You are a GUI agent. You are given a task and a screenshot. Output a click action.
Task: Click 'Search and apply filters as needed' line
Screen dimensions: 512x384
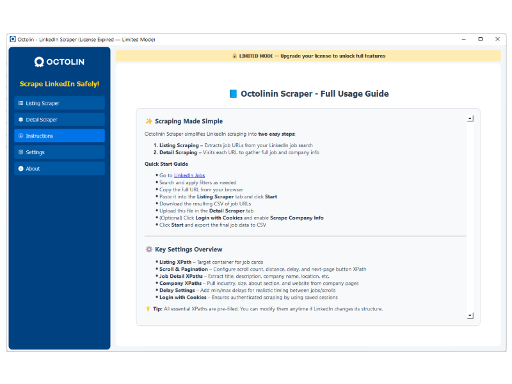point(198,182)
